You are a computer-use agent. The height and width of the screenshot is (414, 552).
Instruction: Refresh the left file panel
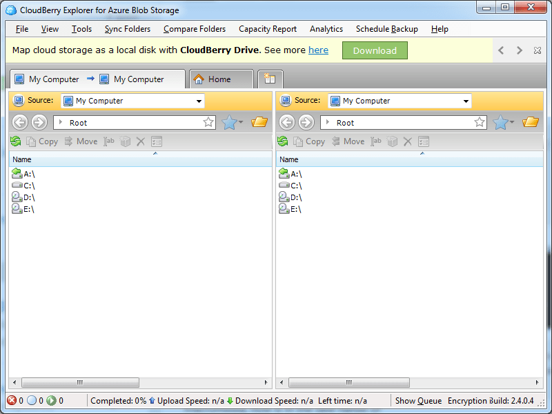tap(15, 141)
